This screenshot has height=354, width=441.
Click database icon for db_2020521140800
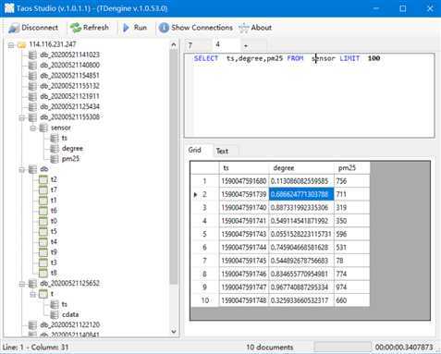32,66
